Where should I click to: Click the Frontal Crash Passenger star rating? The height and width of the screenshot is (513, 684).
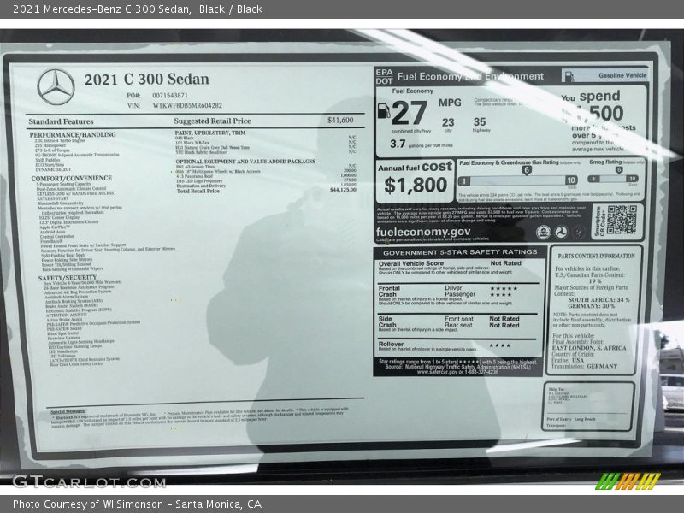(500, 295)
